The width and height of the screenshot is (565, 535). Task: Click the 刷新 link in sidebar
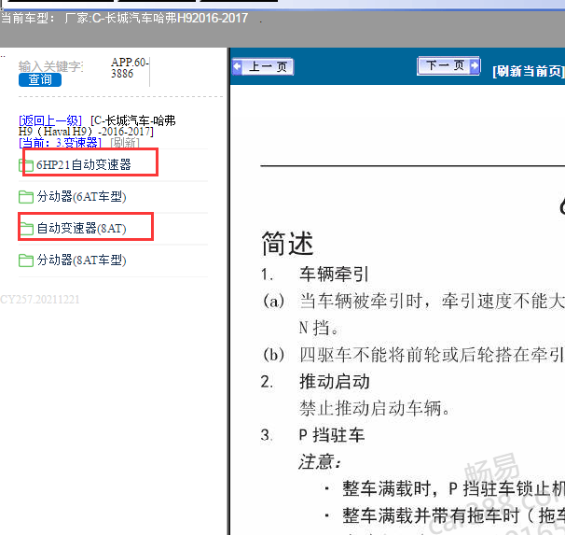click(124, 143)
